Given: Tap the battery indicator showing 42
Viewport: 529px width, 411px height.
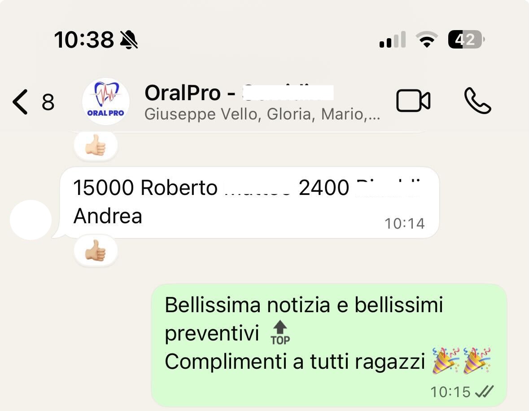Looking at the screenshot, I should point(466,40).
